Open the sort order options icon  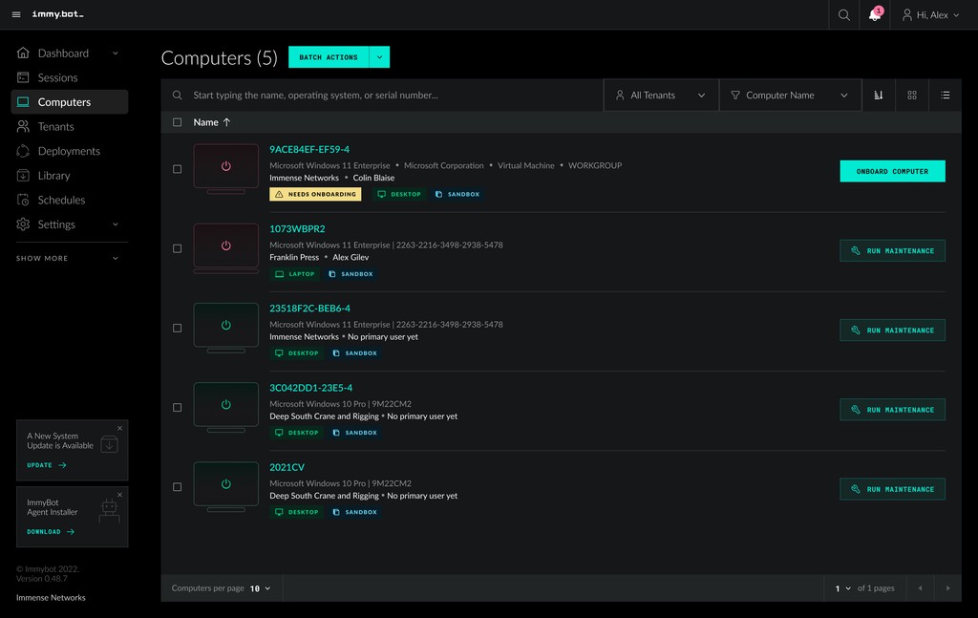pos(878,95)
